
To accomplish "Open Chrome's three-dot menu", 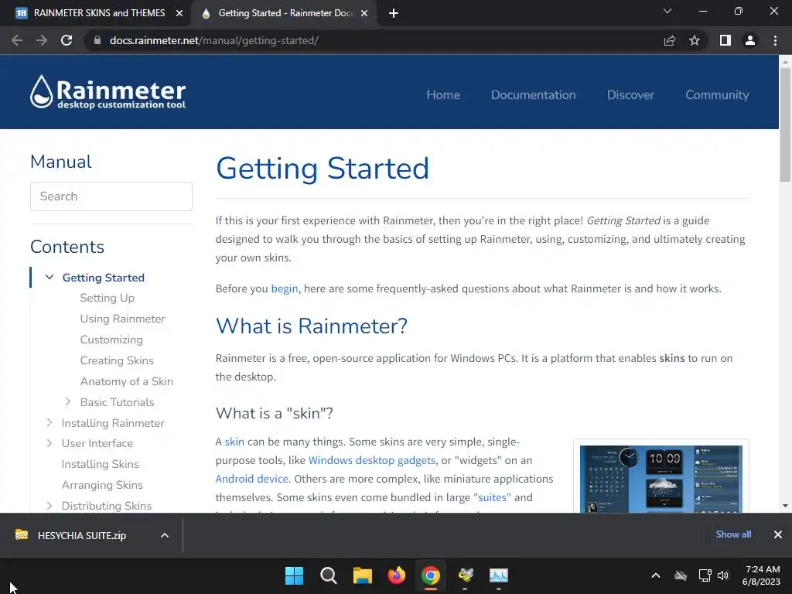I will tap(775, 40).
